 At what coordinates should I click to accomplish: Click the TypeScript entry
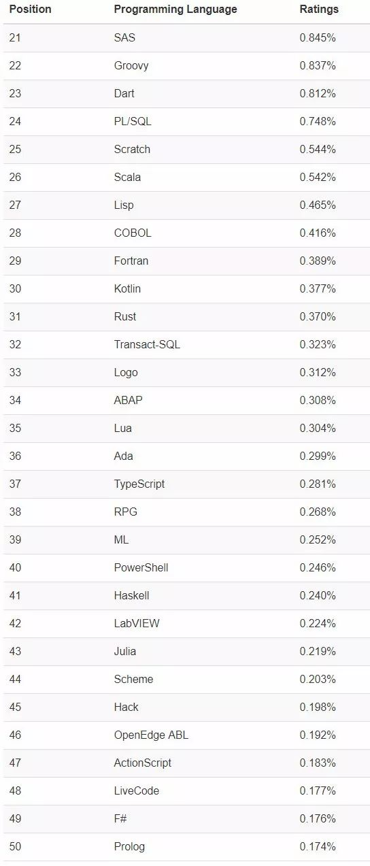(x=139, y=484)
